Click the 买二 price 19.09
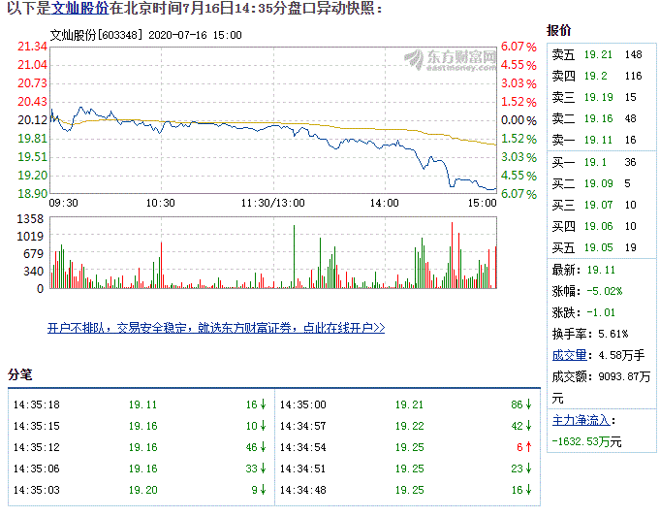Screen dimensions: 660x517 pos(598,183)
